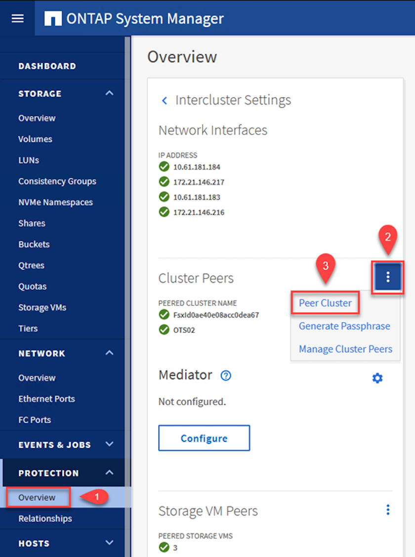Viewport: 415px width, 557px height.
Task: Open Cluster Peers three-dot menu
Action: point(388,277)
